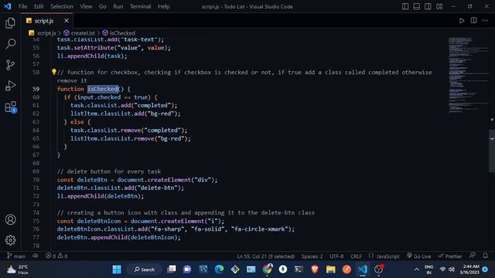
Task: Click the lightbulb code action icon
Action: tap(53, 72)
